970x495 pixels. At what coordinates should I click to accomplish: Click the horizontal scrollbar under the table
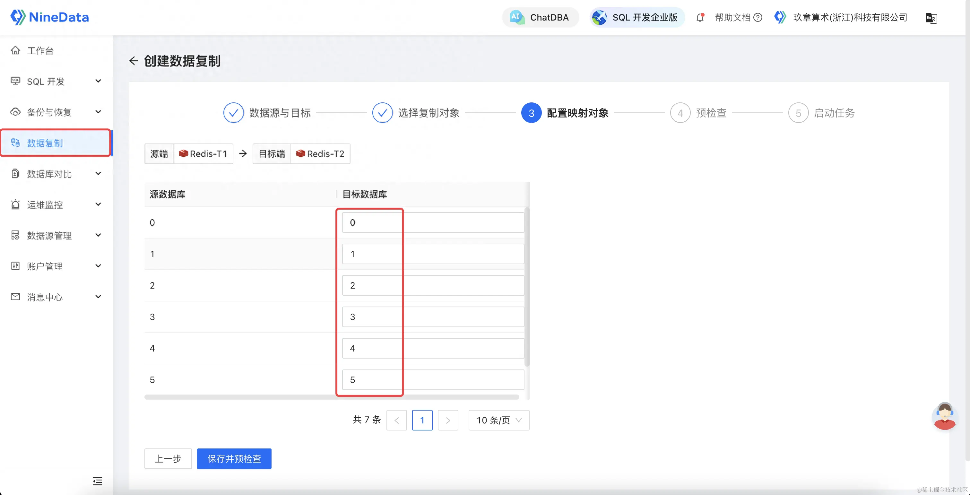click(331, 397)
